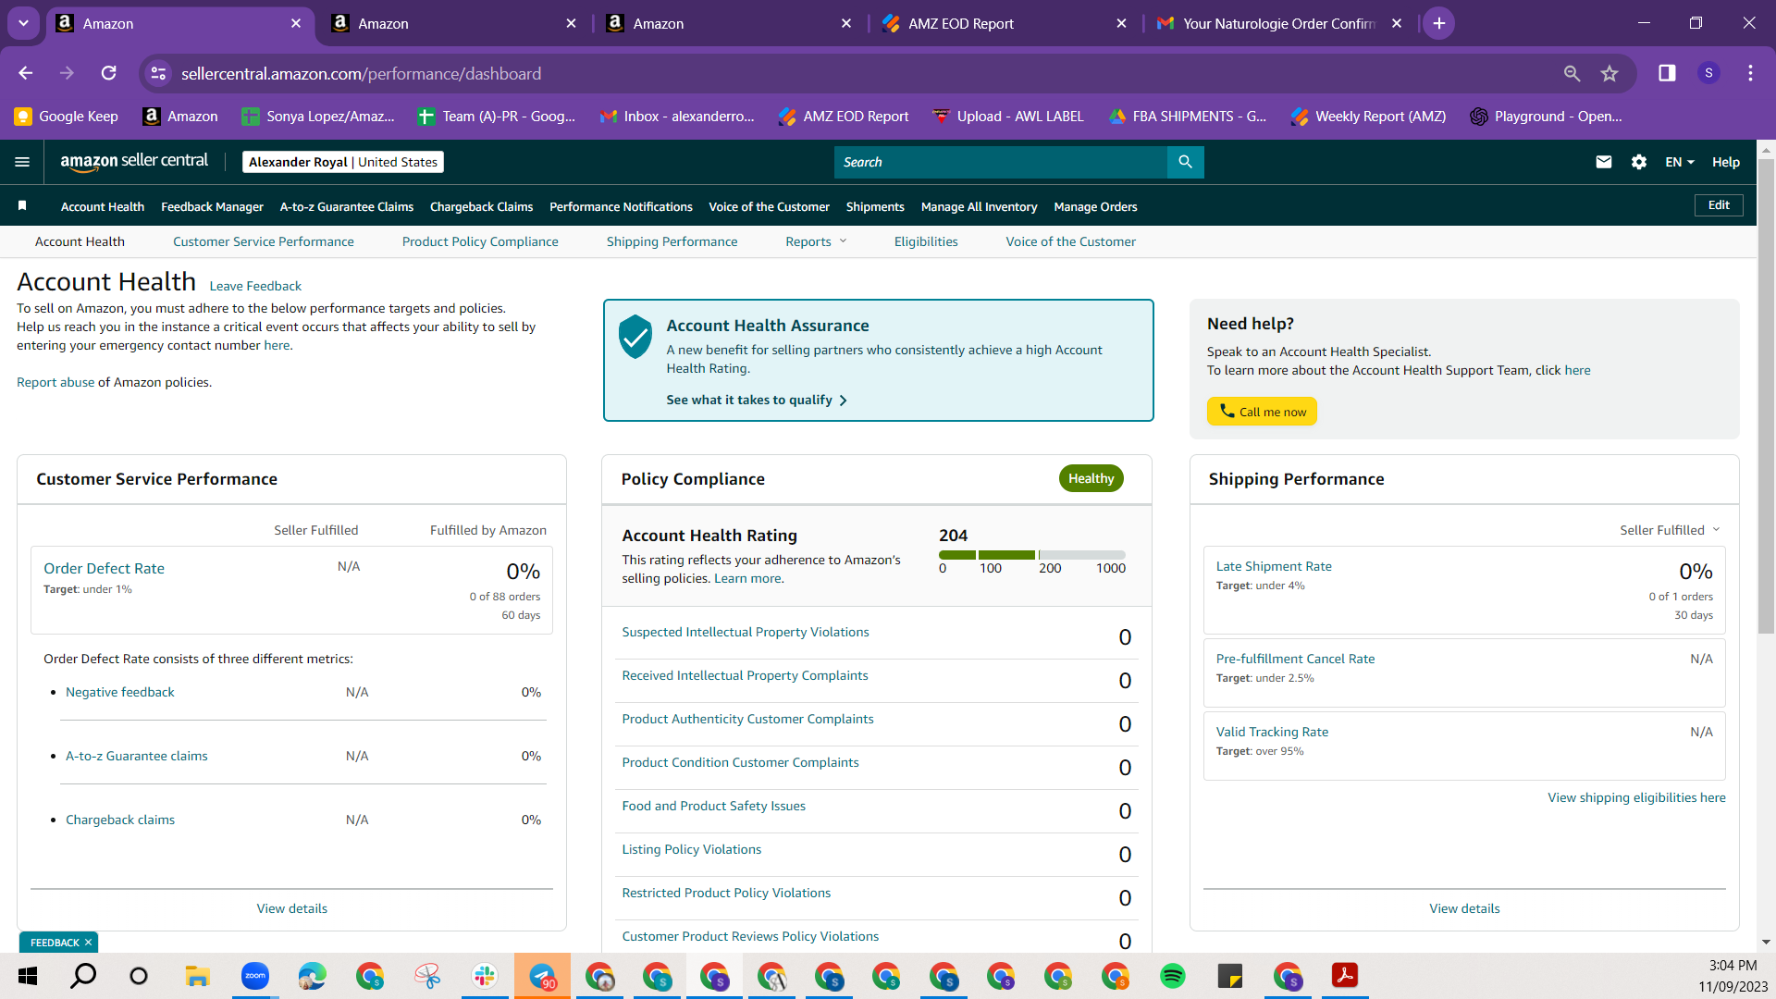Click the Call me now button
The image size is (1776, 999).
pyautogui.click(x=1262, y=412)
